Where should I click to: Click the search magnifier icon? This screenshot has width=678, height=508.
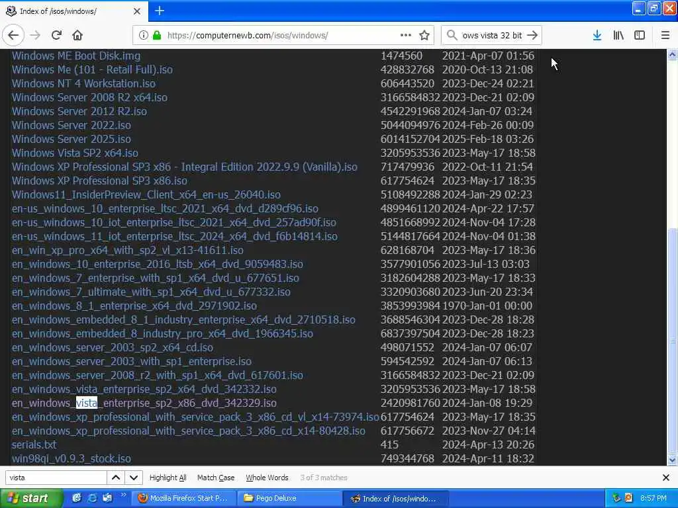[452, 35]
